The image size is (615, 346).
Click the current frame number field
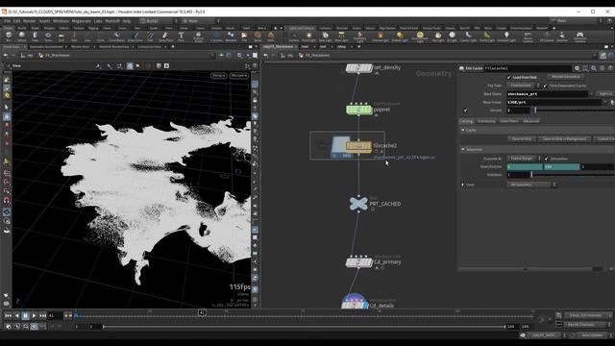(55, 315)
